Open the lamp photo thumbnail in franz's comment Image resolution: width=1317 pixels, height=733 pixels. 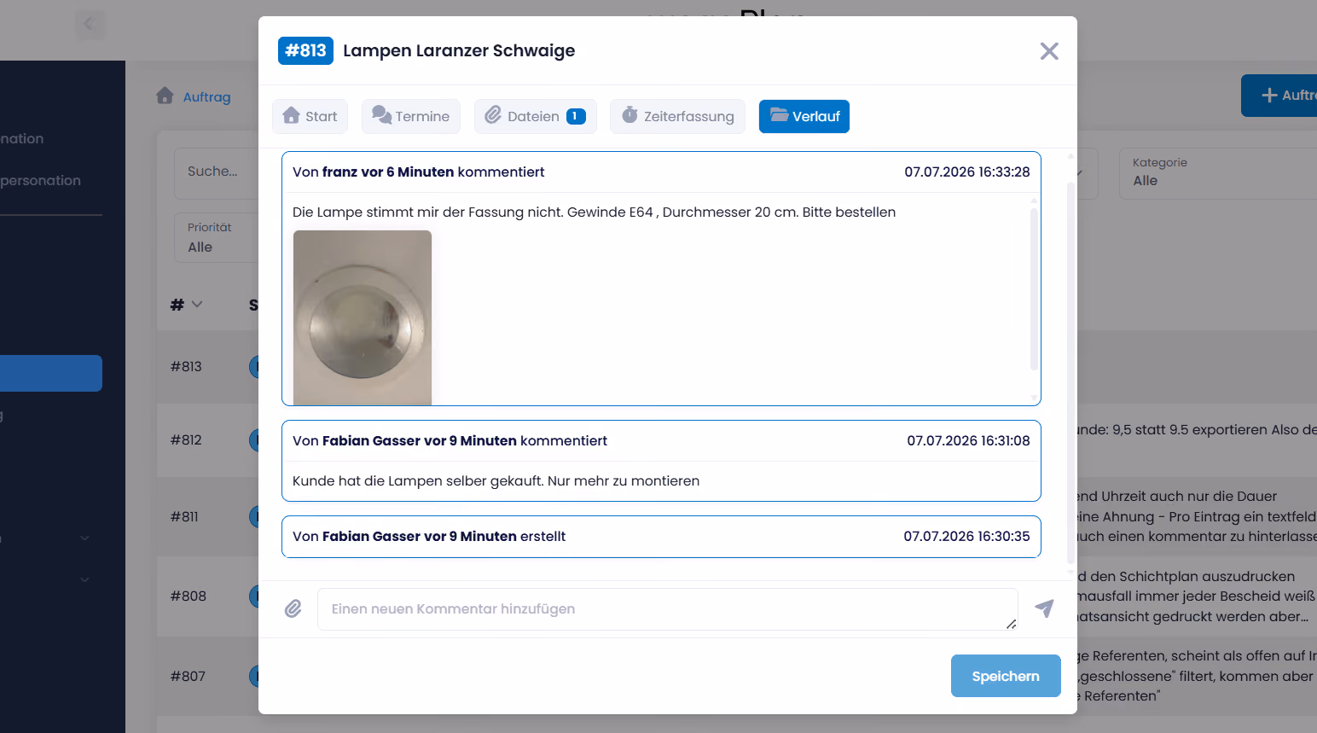click(363, 317)
